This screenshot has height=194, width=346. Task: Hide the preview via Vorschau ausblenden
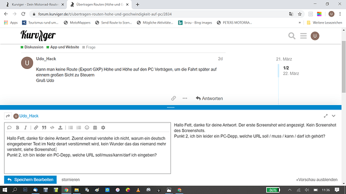316,179
